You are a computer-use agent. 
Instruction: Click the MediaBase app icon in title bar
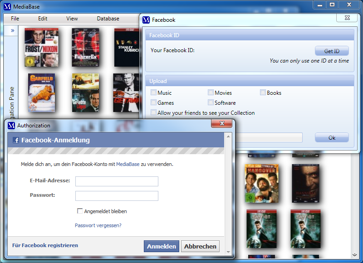(7, 6)
